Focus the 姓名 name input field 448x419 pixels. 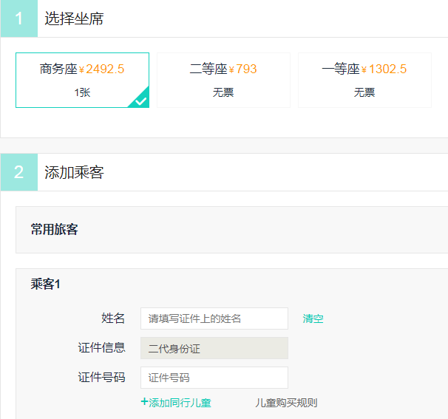pos(214,318)
